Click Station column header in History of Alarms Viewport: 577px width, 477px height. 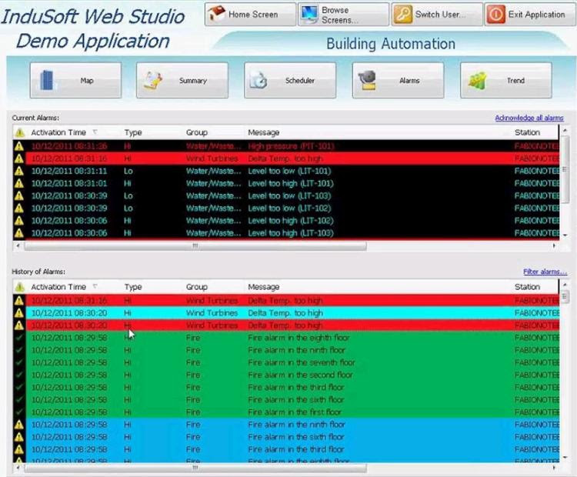click(x=527, y=287)
